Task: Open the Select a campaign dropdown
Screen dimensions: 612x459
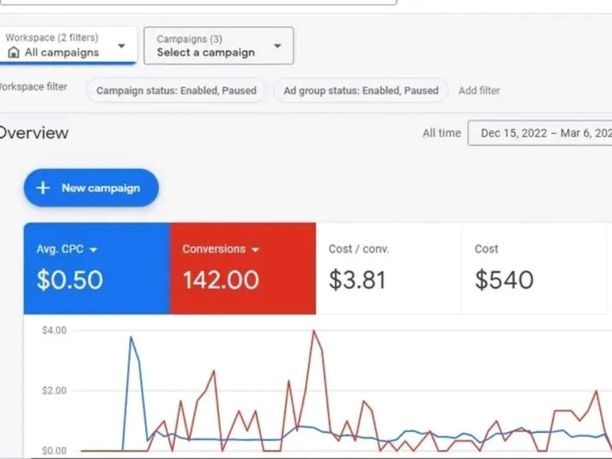Action: pyautogui.click(x=218, y=46)
